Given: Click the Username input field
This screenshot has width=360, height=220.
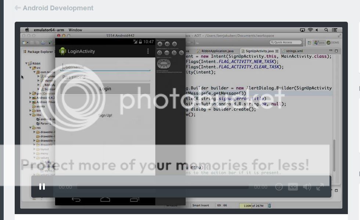Looking at the screenshot, I should click(105, 67).
